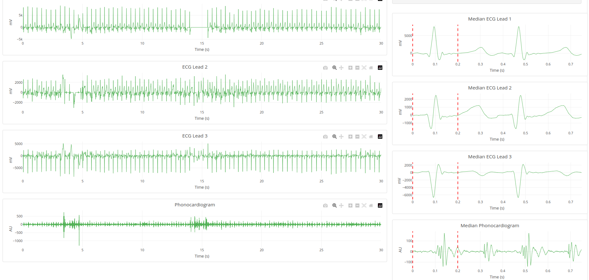Select the zoom tool on ECG Lead 2
The width and height of the screenshot is (589, 280).
click(334, 68)
